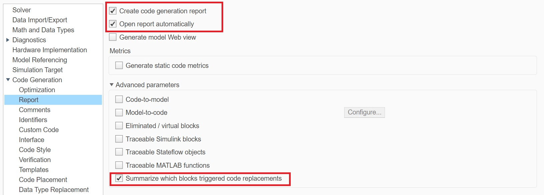The width and height of the screenshot is (544, 195).
Task: Collapse the Advanced parameters section
Action: pyautogui.click(x=112, y=85)
